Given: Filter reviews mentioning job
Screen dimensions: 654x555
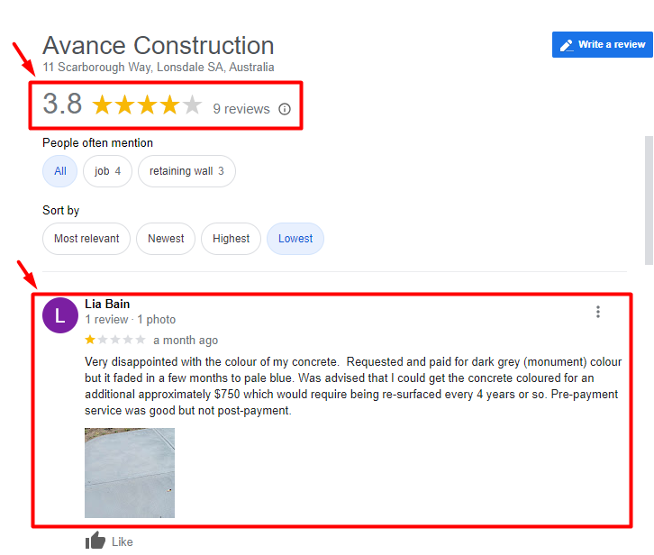Looking at the screenshot, I should (x=107, y=171).
